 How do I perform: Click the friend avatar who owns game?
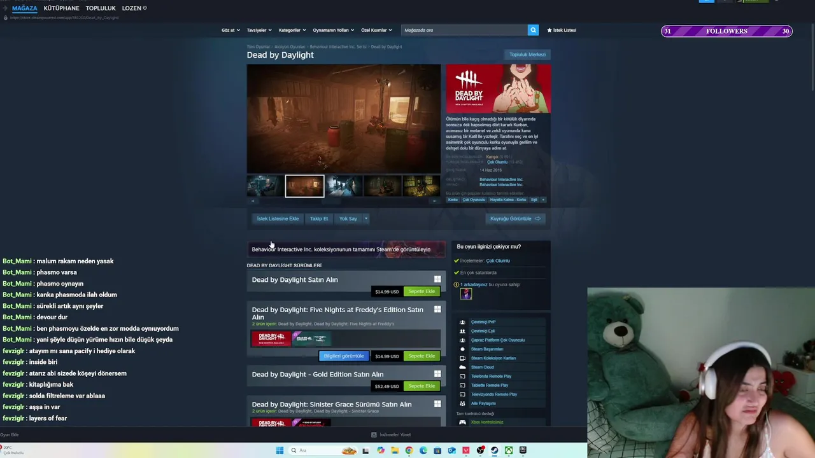(466, 294)
